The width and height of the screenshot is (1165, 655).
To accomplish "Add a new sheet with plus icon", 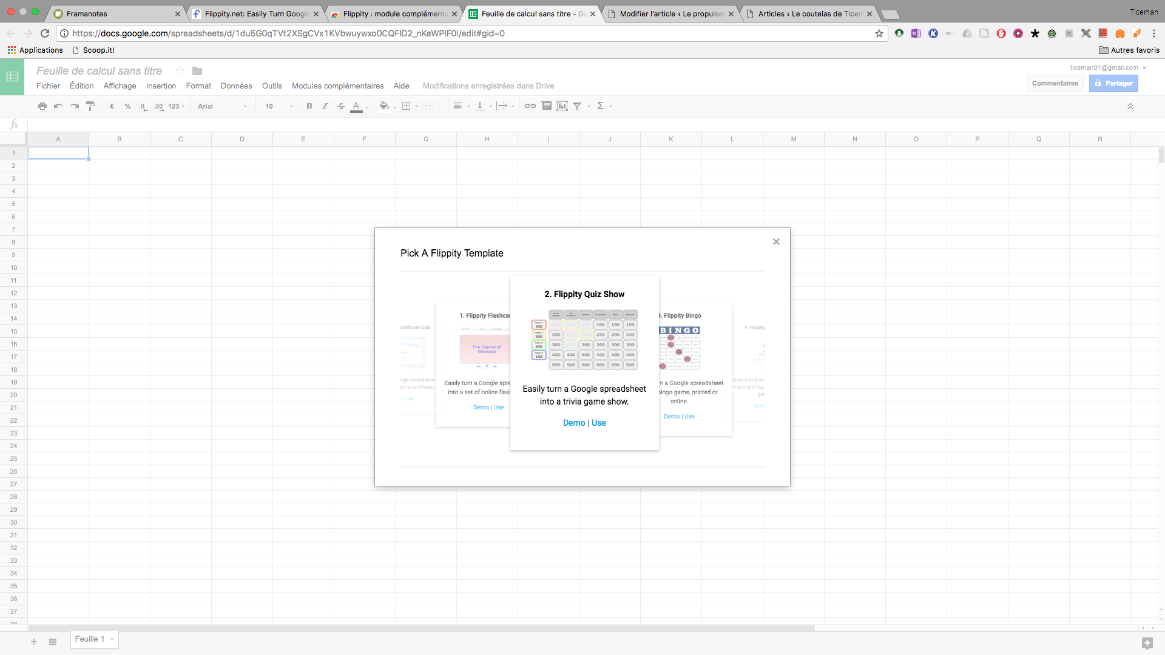I will pyautogui.click(x=34, y=642).
